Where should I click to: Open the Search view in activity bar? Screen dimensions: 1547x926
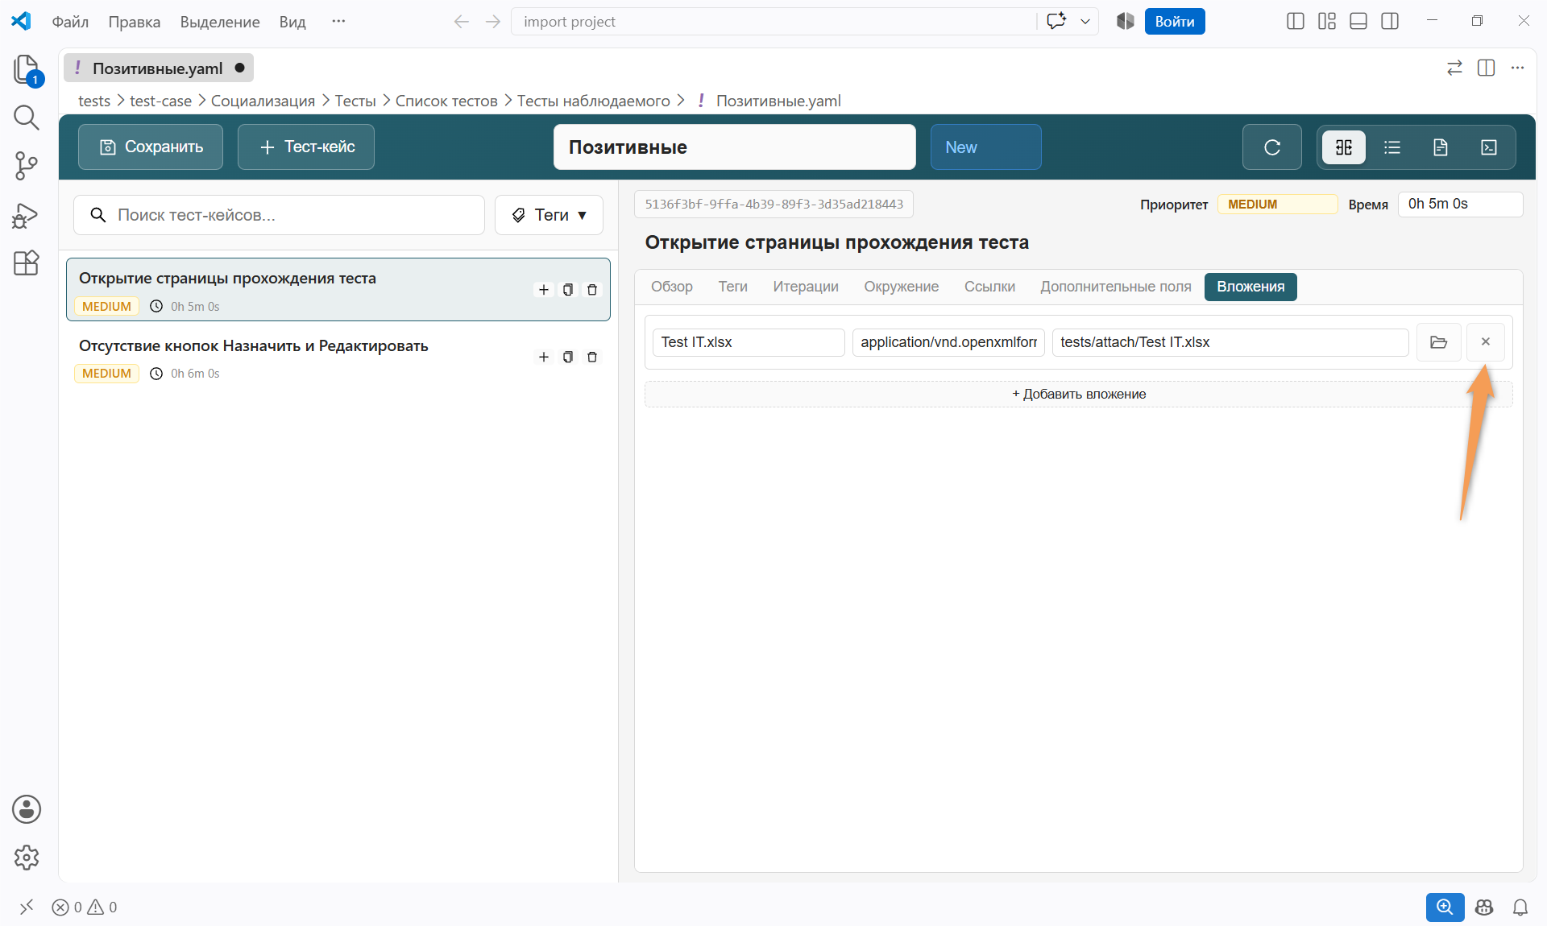click(x=27, y=118)
